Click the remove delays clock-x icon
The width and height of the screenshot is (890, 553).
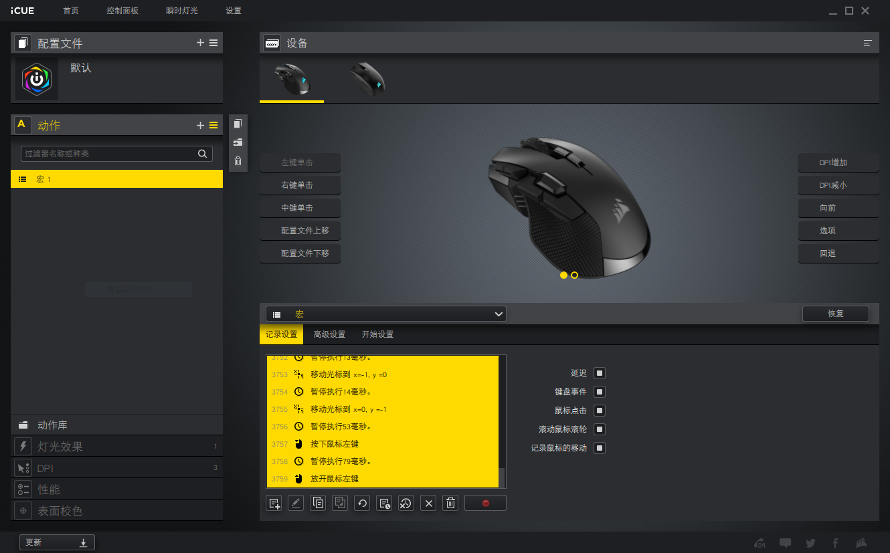(406, 504)
